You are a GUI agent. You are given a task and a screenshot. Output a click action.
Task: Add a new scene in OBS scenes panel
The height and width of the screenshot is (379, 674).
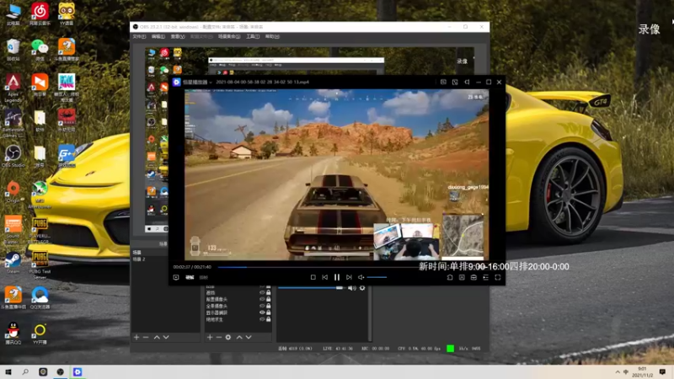pyautogui.click(x=136, y=338)
